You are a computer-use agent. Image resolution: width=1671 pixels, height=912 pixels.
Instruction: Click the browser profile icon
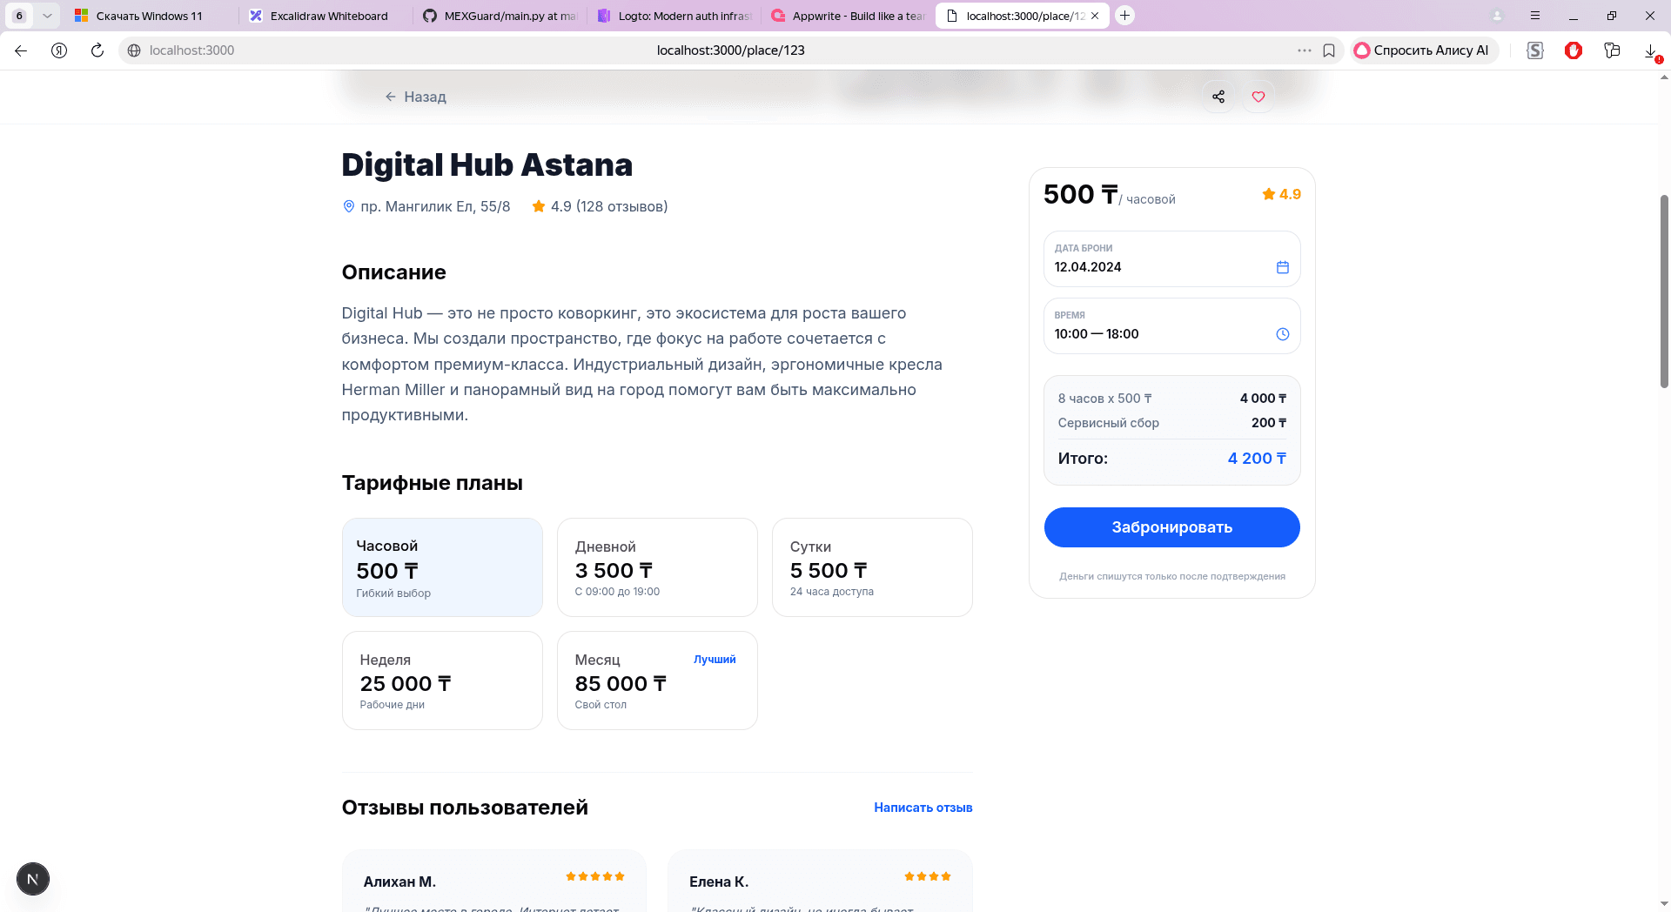[1497, 16]
